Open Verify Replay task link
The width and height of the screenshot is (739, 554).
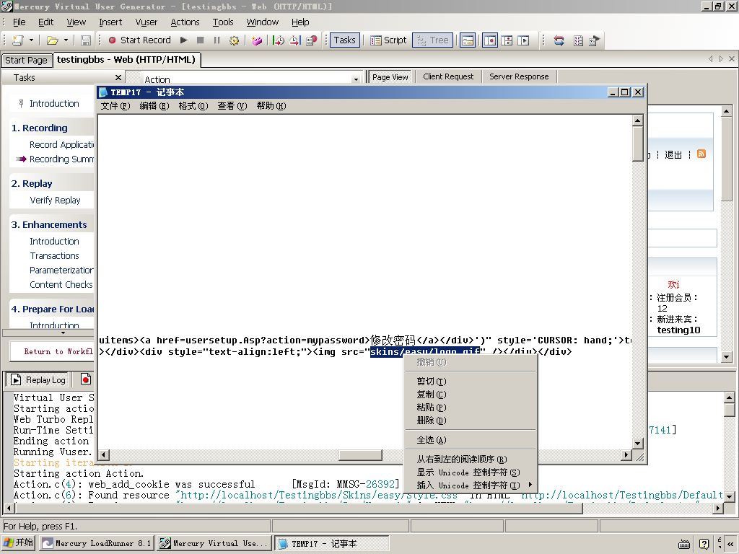coord(55,201)
